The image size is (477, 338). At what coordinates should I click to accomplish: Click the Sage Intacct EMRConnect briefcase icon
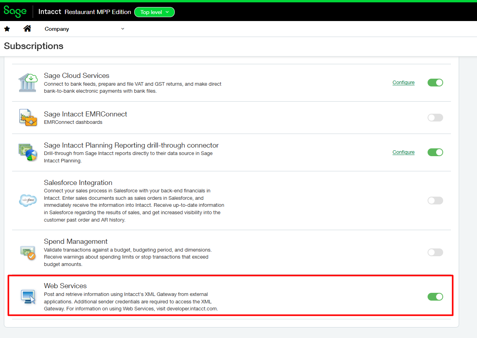tap(28, 118)
